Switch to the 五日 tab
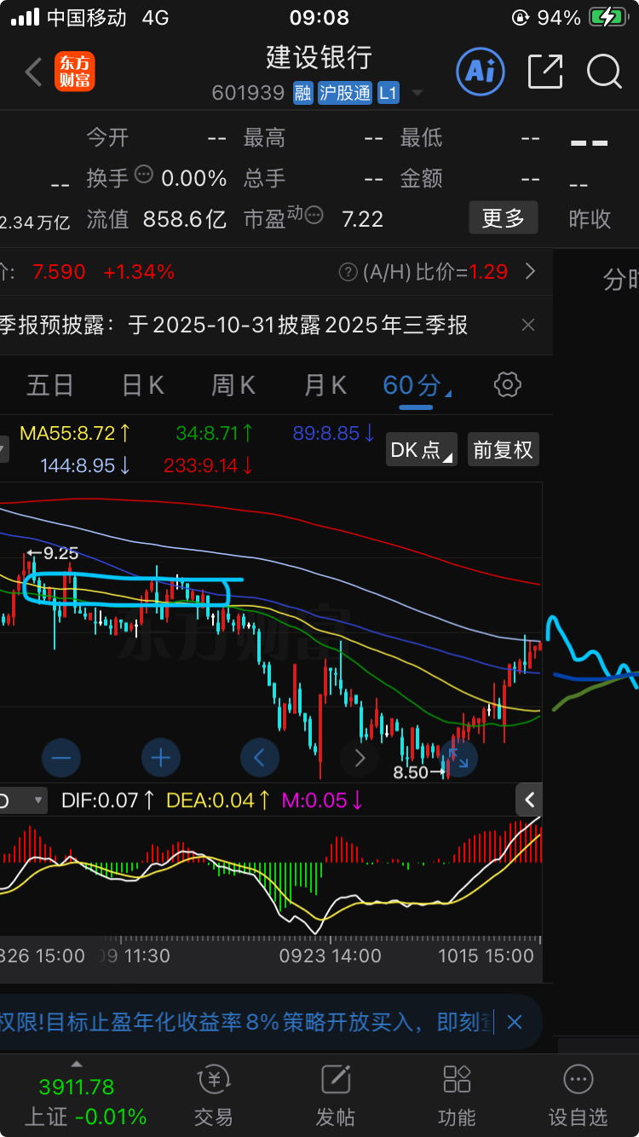Image resolution: width=639 pixels, height=1137 pixels. tap(49, 385)
